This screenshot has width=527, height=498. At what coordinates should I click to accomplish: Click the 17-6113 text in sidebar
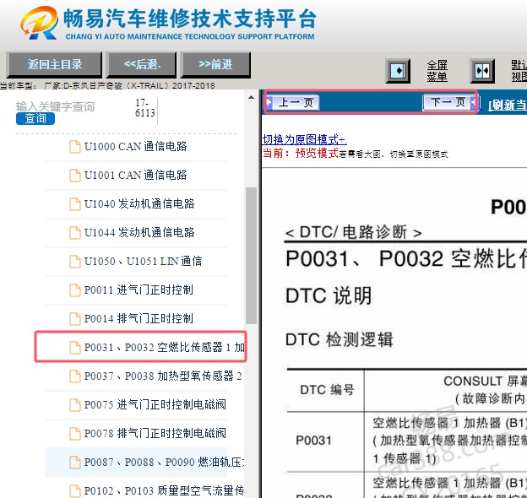point(145,108)
